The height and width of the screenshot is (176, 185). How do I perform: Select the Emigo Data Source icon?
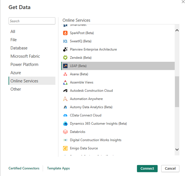pos(65,148)
